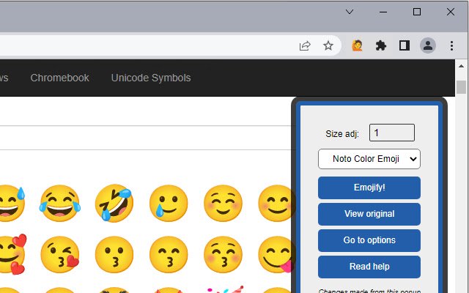Click the Read help button

pos(369,267)
